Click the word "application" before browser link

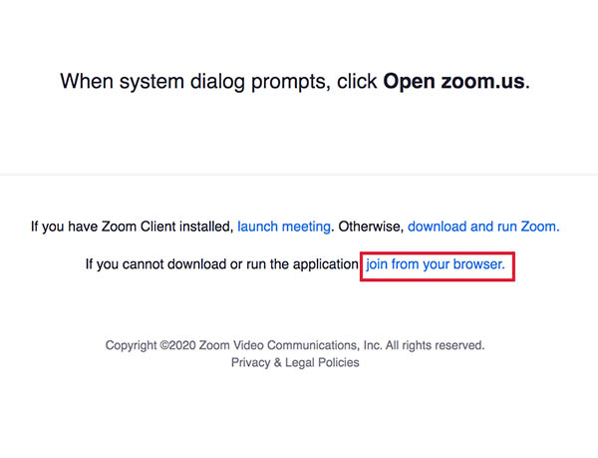321,264
